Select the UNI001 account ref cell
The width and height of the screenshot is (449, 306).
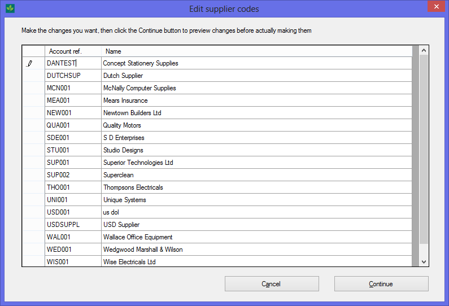point(73,200)
